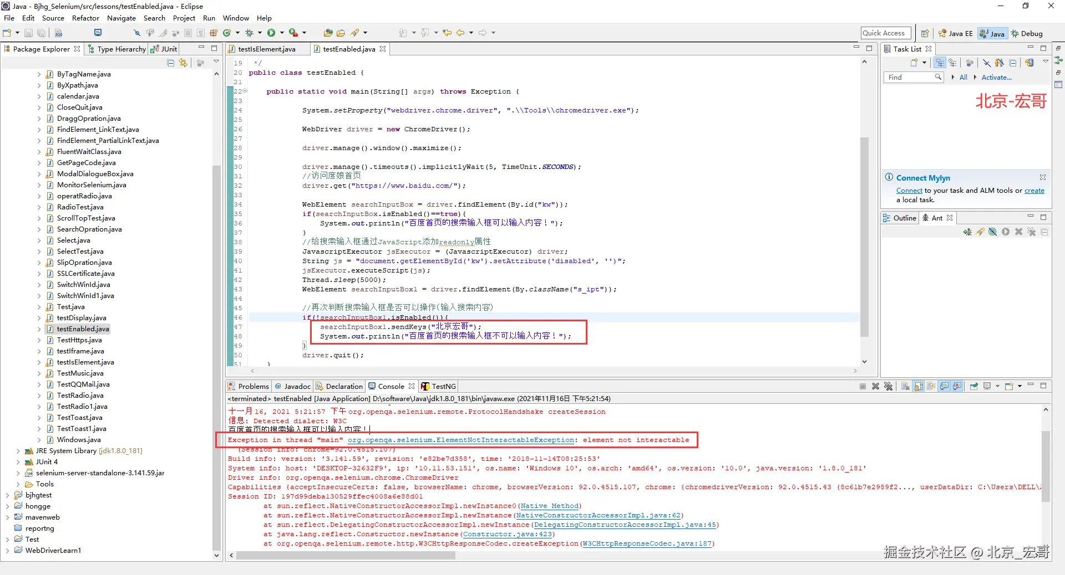Click the Debug bug icon in main toolbar

[249, 33]
